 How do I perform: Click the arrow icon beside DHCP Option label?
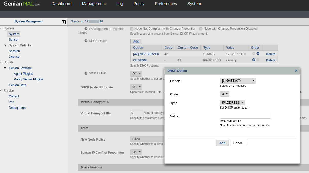pyautogui.click(x=86, y=41)
